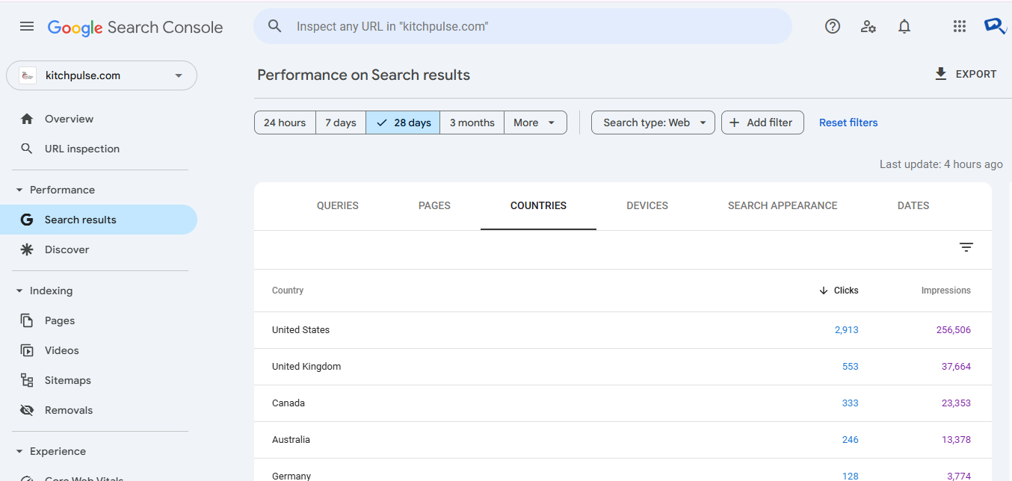Open the More date range dropdown
Screen dimensions: 1012x481
(x=535, y=122)
